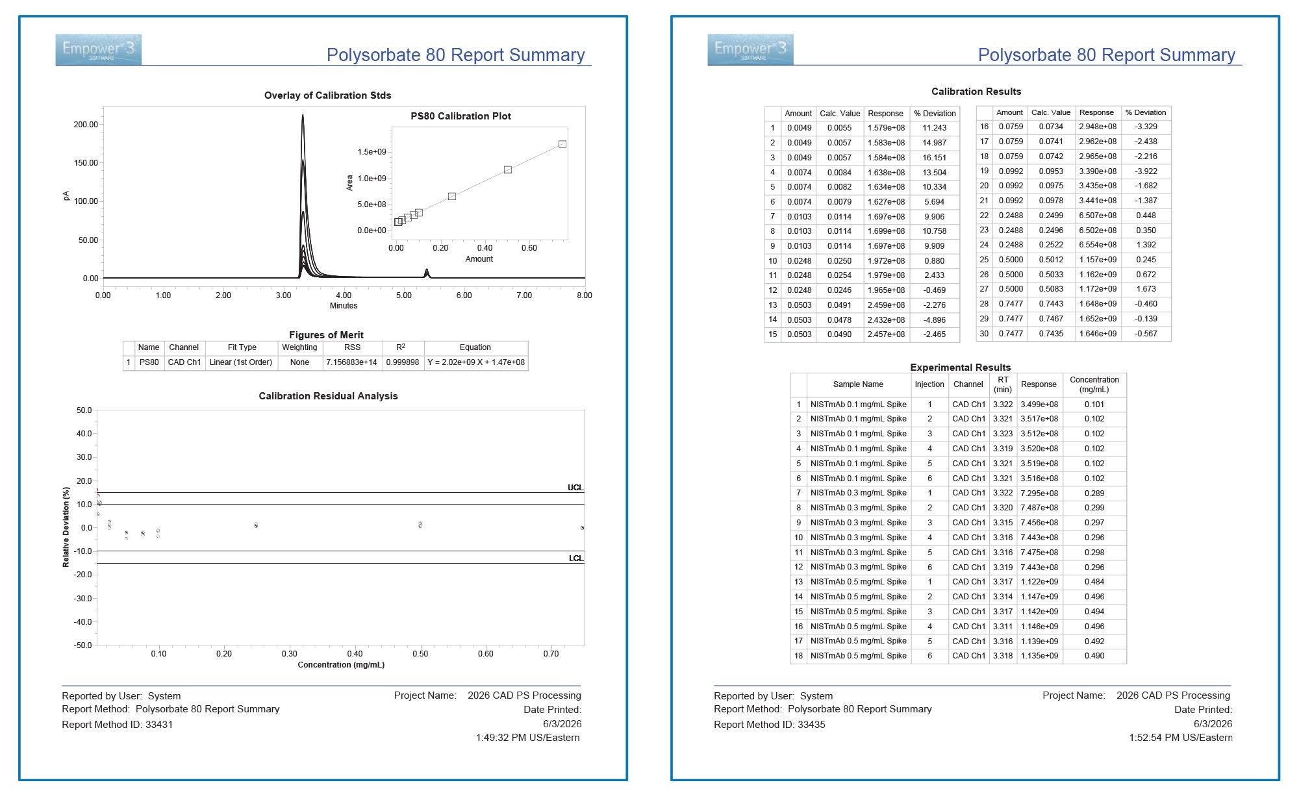
Task: Select RSS value '7.156883e+14'
Action: tap(351, 362)
